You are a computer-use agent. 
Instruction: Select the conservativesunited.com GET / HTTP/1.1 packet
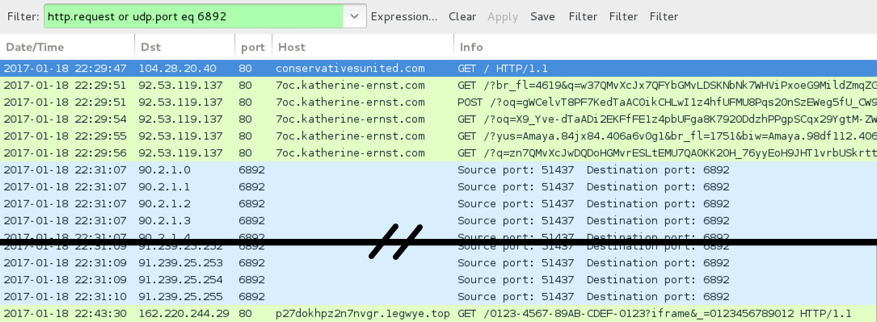tap(438, 69)
